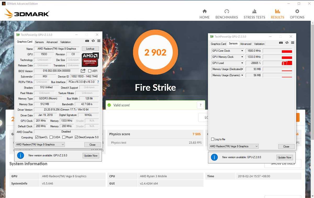This screenshot has height=198, width=314.
Task: Toggle the PhysX checkbox
Action: pyautogui.click(x=64, y=137)
